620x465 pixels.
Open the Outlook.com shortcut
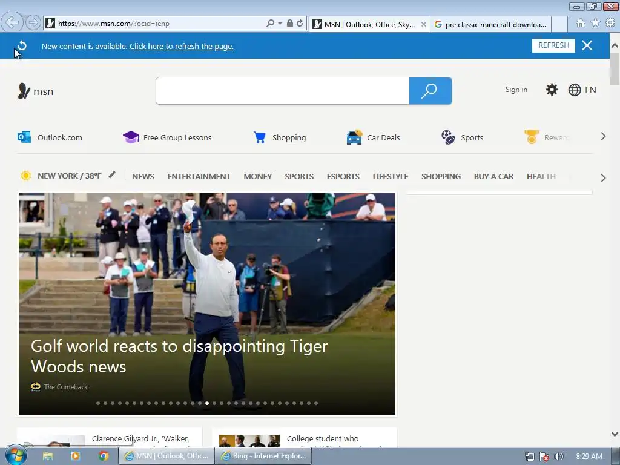pos(50,137)
